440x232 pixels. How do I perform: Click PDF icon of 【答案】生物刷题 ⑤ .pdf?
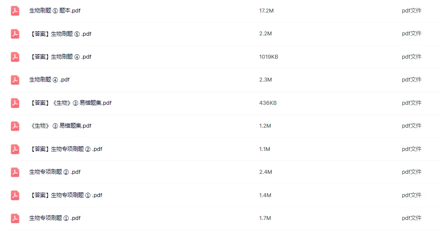point(15,34)
